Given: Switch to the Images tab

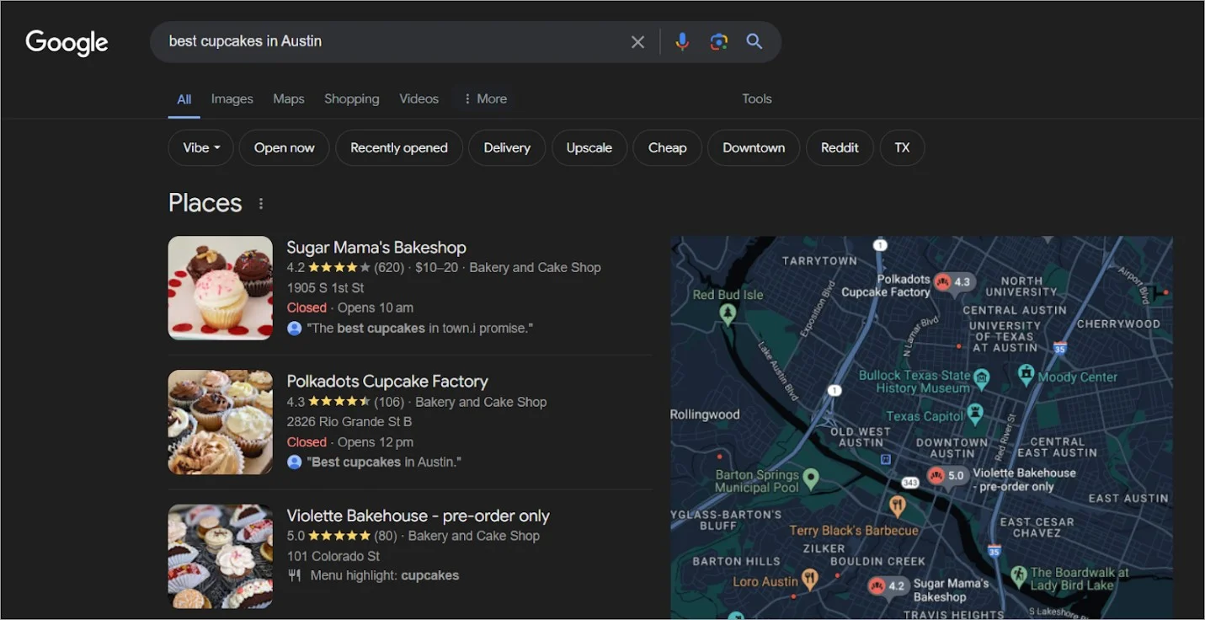Looking at the screenshot, I should click(232, 99).
